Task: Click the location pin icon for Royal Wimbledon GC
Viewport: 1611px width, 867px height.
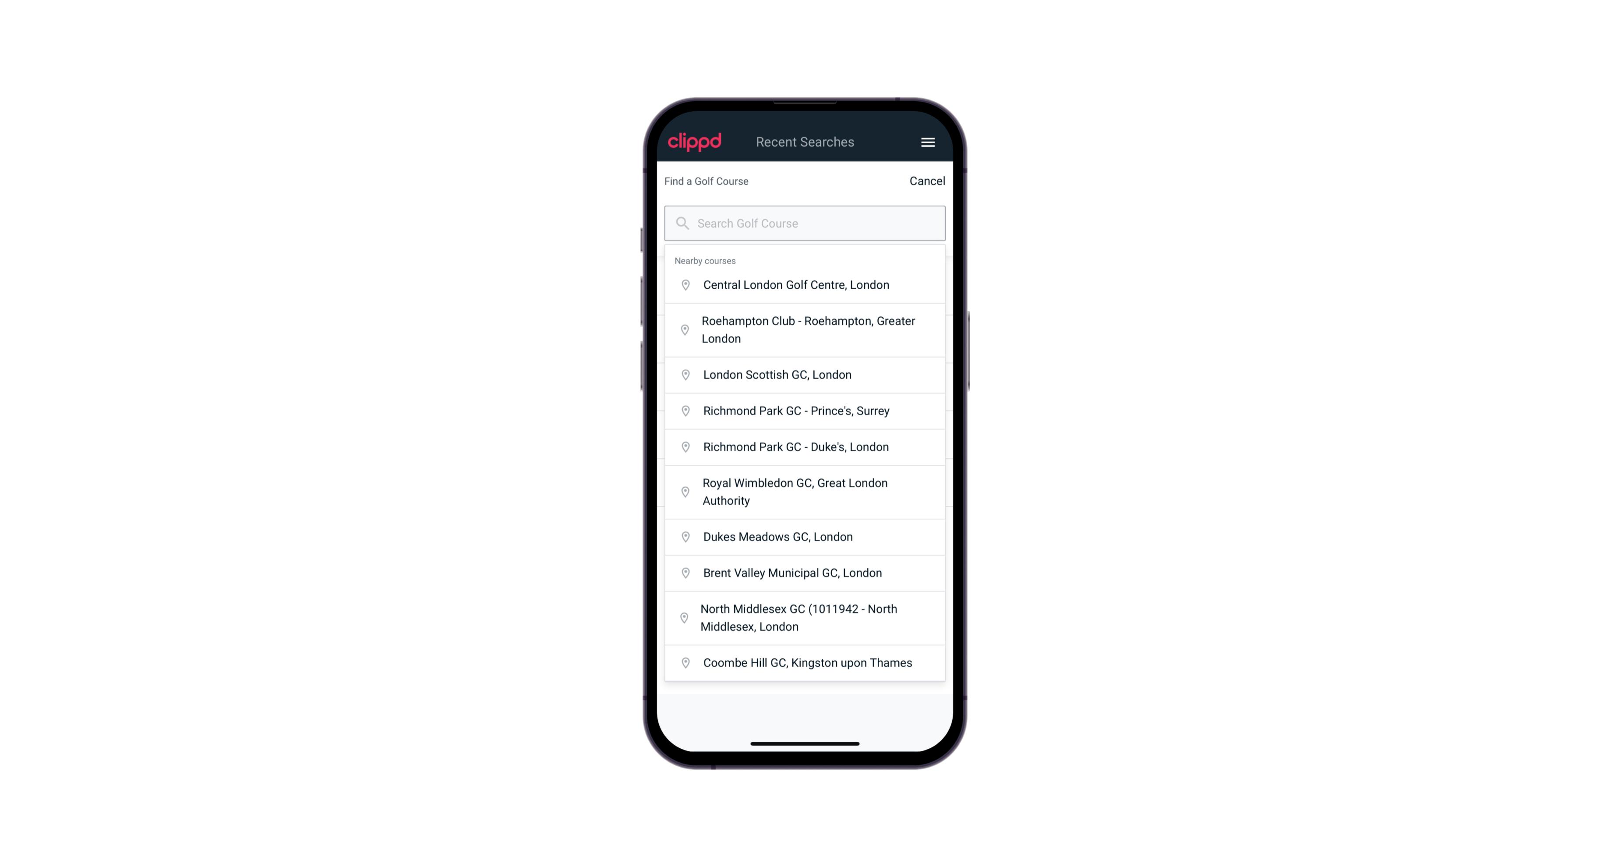Action: [x=686, y=491]
